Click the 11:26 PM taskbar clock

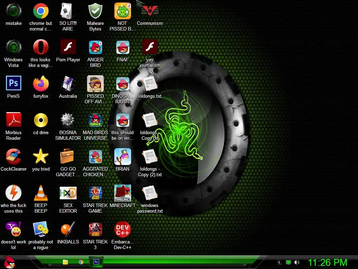coord(328,262)
